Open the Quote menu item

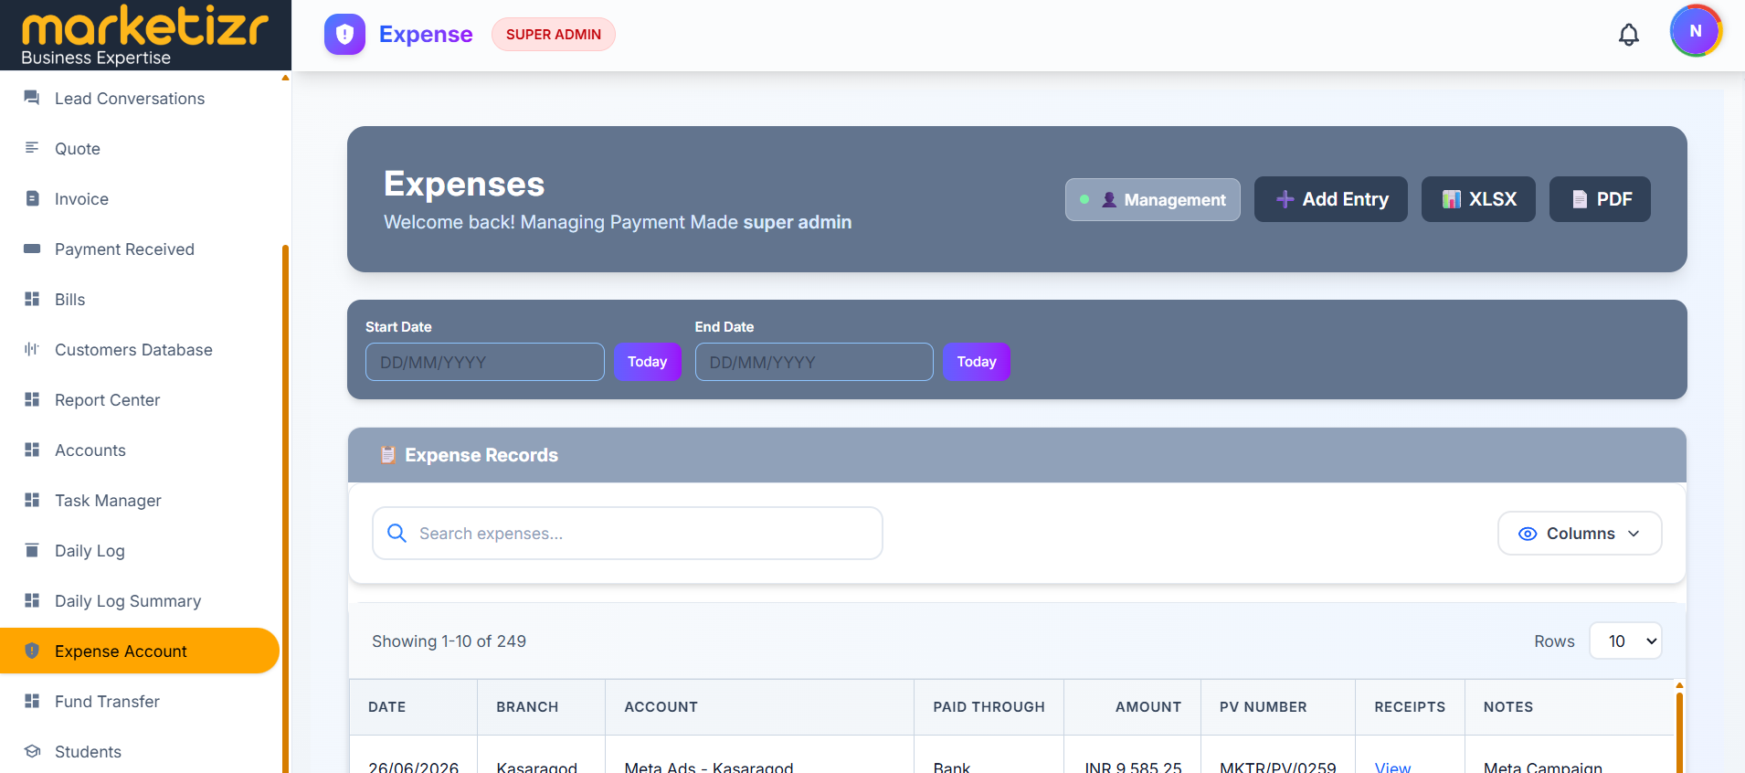tap(78, 149)
